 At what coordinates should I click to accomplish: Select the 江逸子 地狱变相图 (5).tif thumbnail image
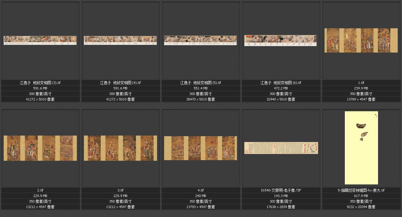[200, 40]
